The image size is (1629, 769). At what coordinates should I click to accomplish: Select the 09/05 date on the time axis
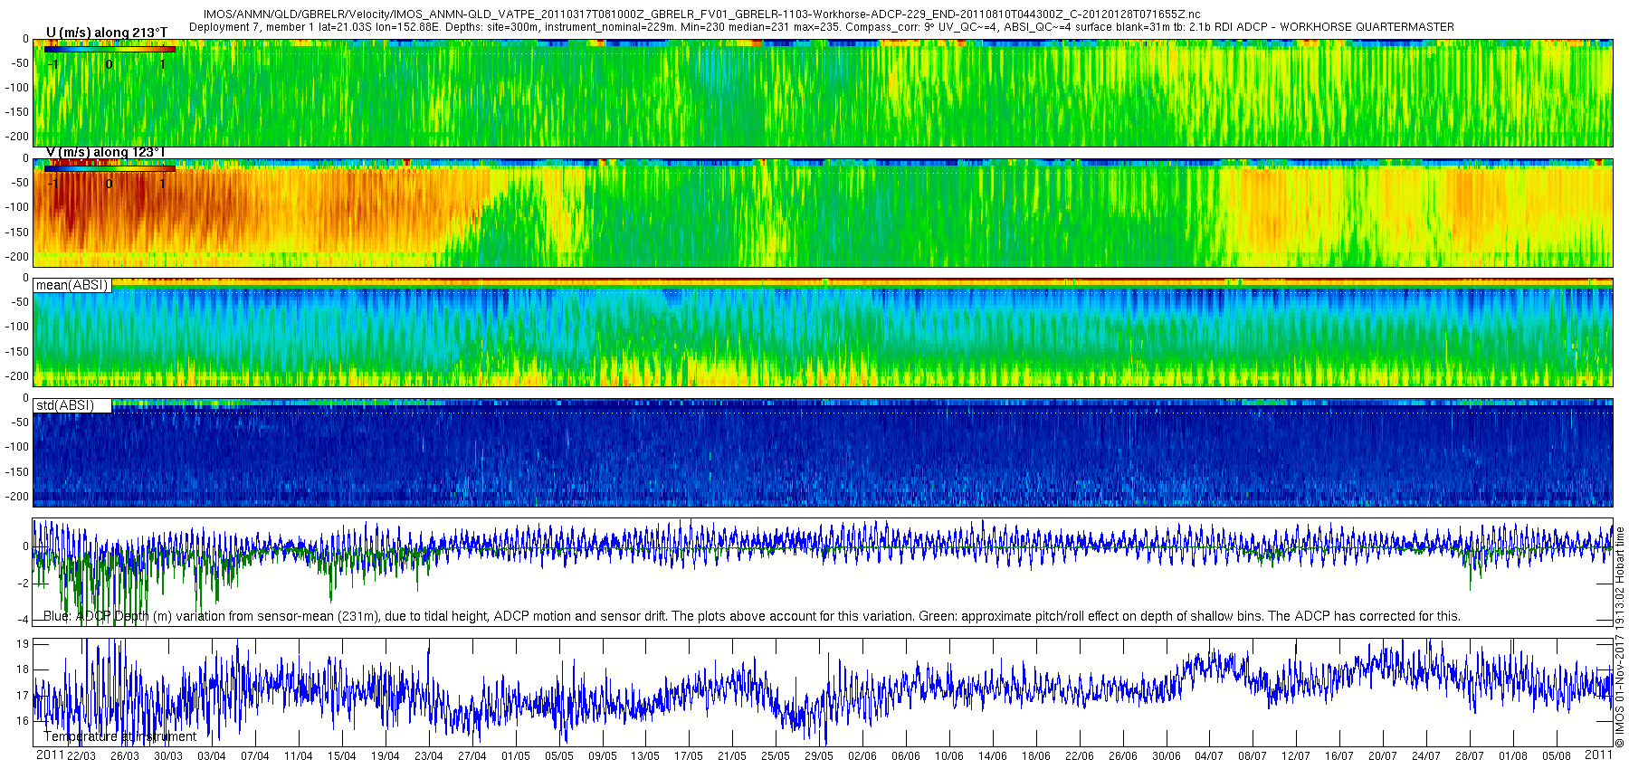(603, 756)
